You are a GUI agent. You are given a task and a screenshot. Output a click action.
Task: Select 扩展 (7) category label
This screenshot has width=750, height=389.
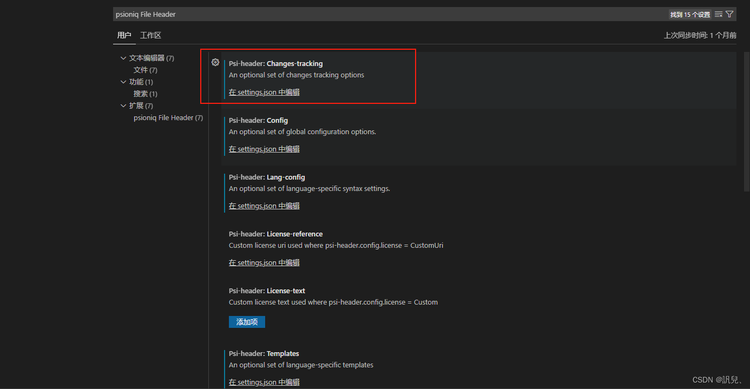coord(141,106)
